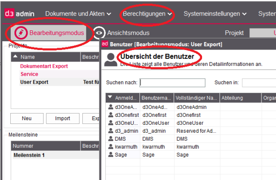Select the Reserved for Ad... cell
The height and width of the screenshot is (180, 276).
pyautogui.click(x=196, y=131)
